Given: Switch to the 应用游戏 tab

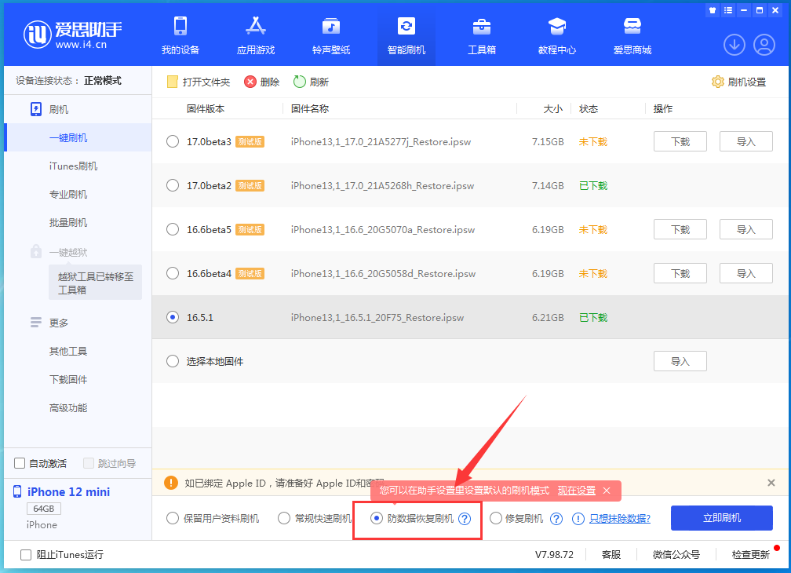Looking at the screenshot, I should 255,35.
